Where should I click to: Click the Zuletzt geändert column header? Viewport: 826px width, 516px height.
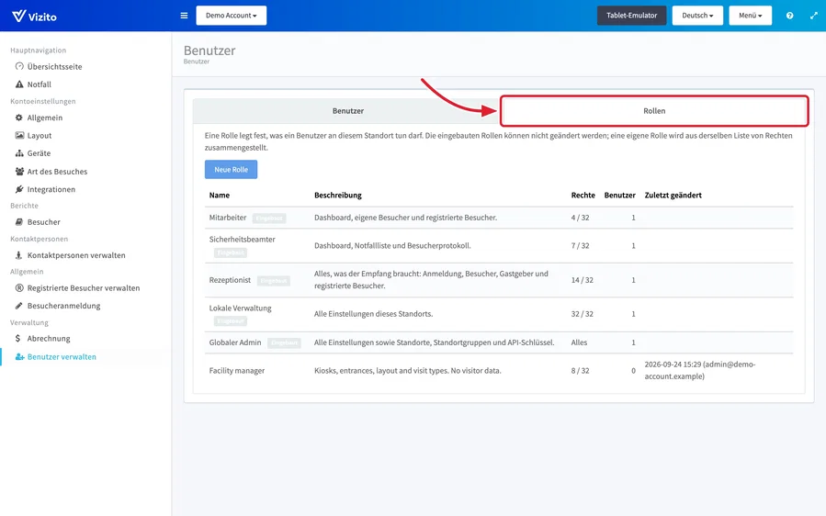click(x=673, y=195)
